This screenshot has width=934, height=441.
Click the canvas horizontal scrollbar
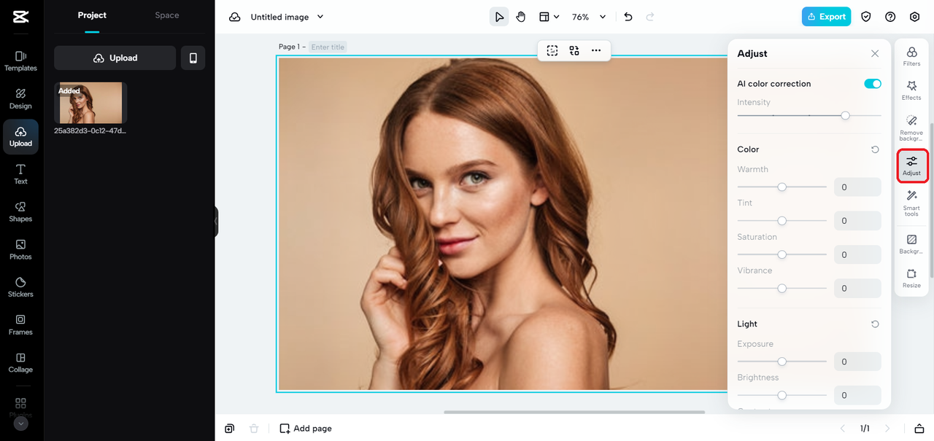(x=574, y=413)
